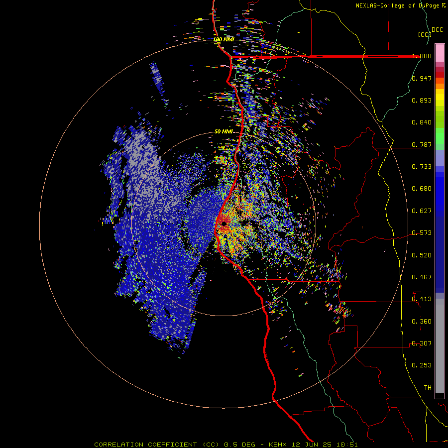This screenshot has width=448, height=448.
Task: Pick the gray color bar segment
Action: click(440, 346)
